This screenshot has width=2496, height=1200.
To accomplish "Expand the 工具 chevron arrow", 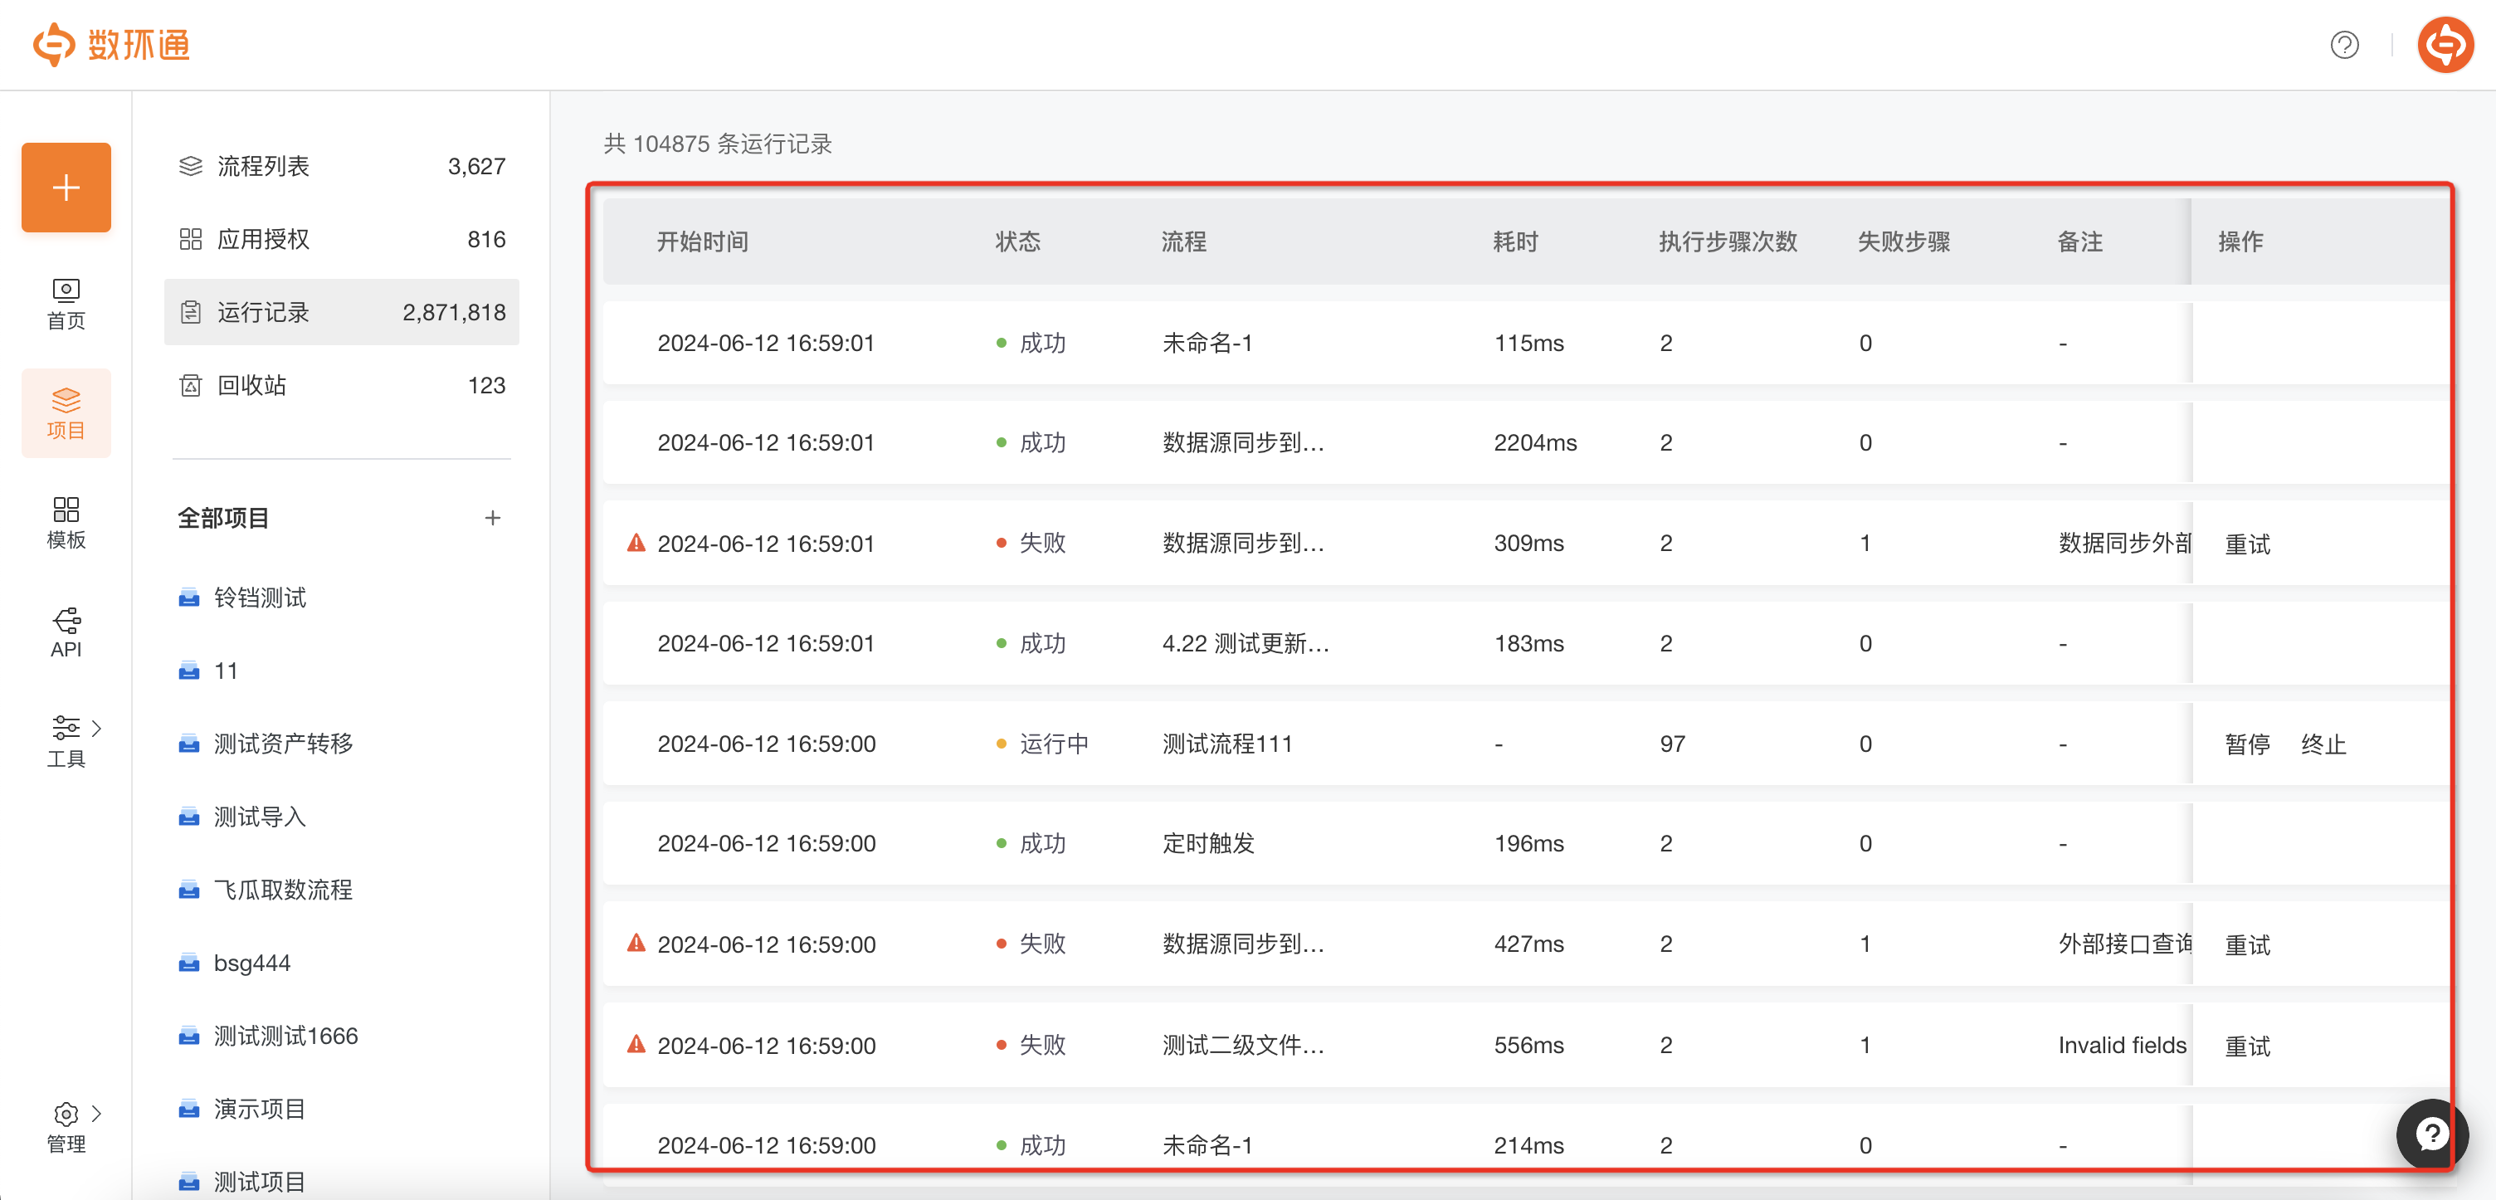I will pyautogui.click(x=96, y=728).
